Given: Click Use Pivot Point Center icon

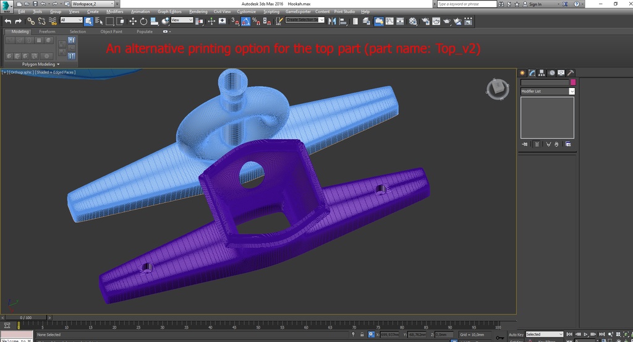Looking at the screenshot, I should [200, 22].
